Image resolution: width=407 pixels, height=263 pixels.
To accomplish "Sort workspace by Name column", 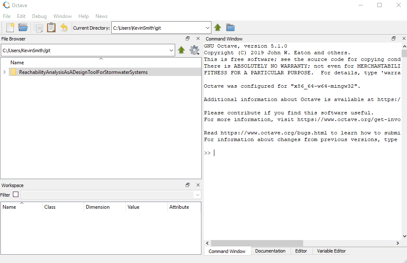I will coord(22,207).
